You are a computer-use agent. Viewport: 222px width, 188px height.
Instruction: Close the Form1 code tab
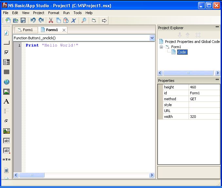pos(64,30)
